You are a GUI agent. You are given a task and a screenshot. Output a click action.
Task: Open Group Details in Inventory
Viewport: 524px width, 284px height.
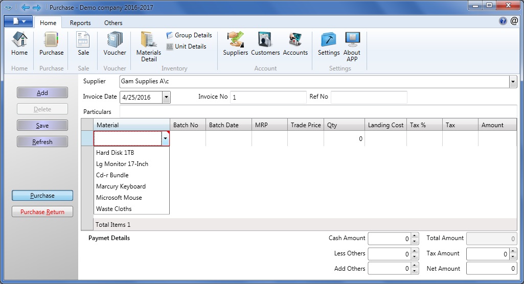pos(189,35)
